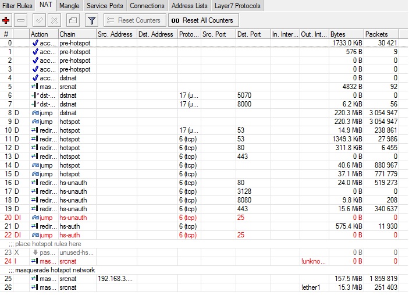Sort by Action column header
This screenshot has width=409, height=295.
pyautogui.click(x=44, y=34)
